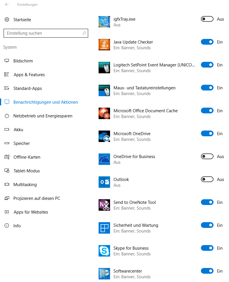The width and height of the screenshot is (229, 282).
Task: Disable Sicherheit und Wartung notifications
Action: coord(207,225)
